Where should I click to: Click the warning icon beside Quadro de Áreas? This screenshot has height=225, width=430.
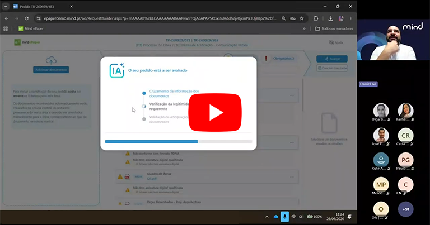(x=120, y=176)
